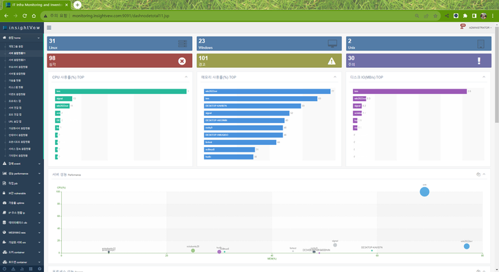Viewport: 499px width, 272px height.
Task: Click the exclamation icon on 30 card
Action: (x=479, y=61)
